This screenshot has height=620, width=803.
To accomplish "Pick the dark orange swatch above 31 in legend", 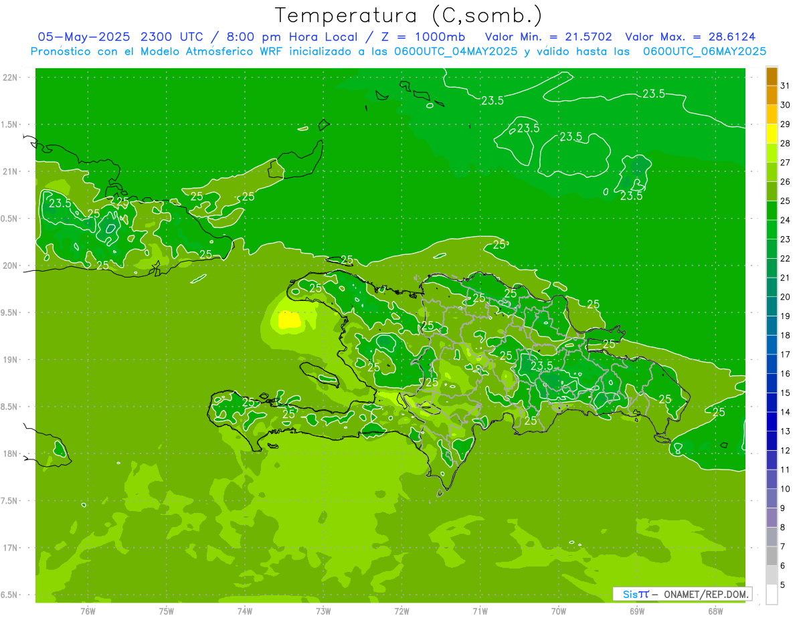I will [x=772, y=76].
